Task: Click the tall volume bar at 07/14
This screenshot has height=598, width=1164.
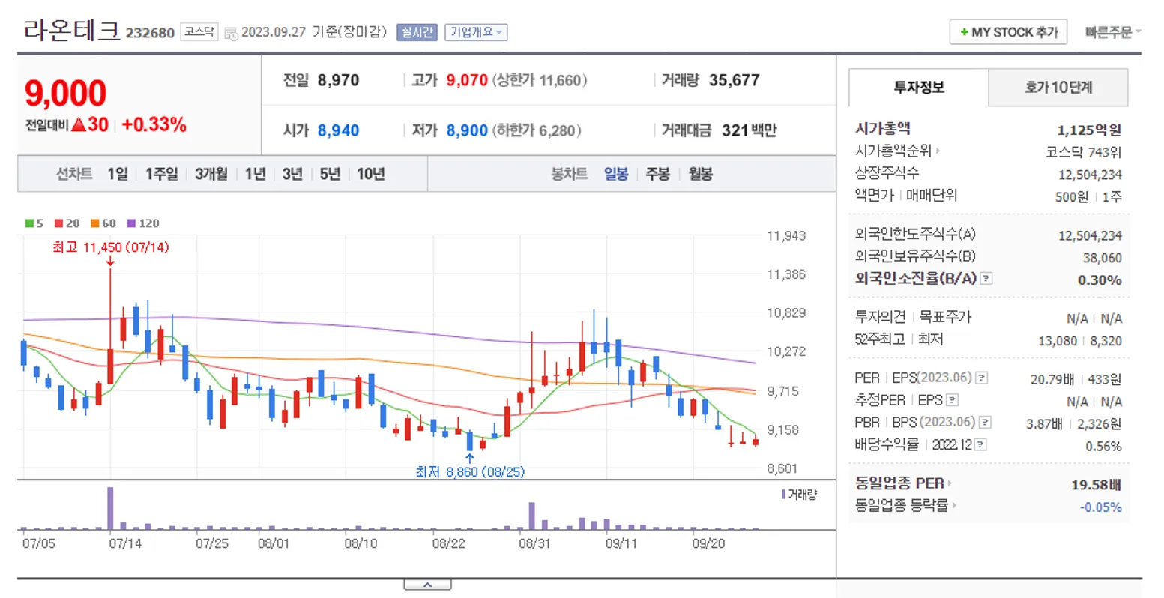Action: click(x=110, y=508)
